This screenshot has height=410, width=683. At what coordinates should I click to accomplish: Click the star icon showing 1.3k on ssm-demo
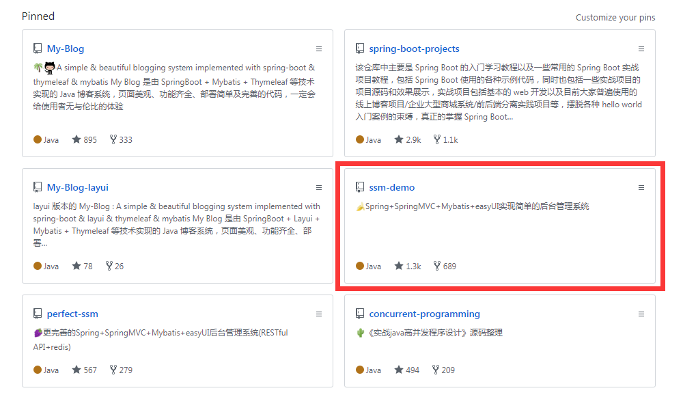398,266
